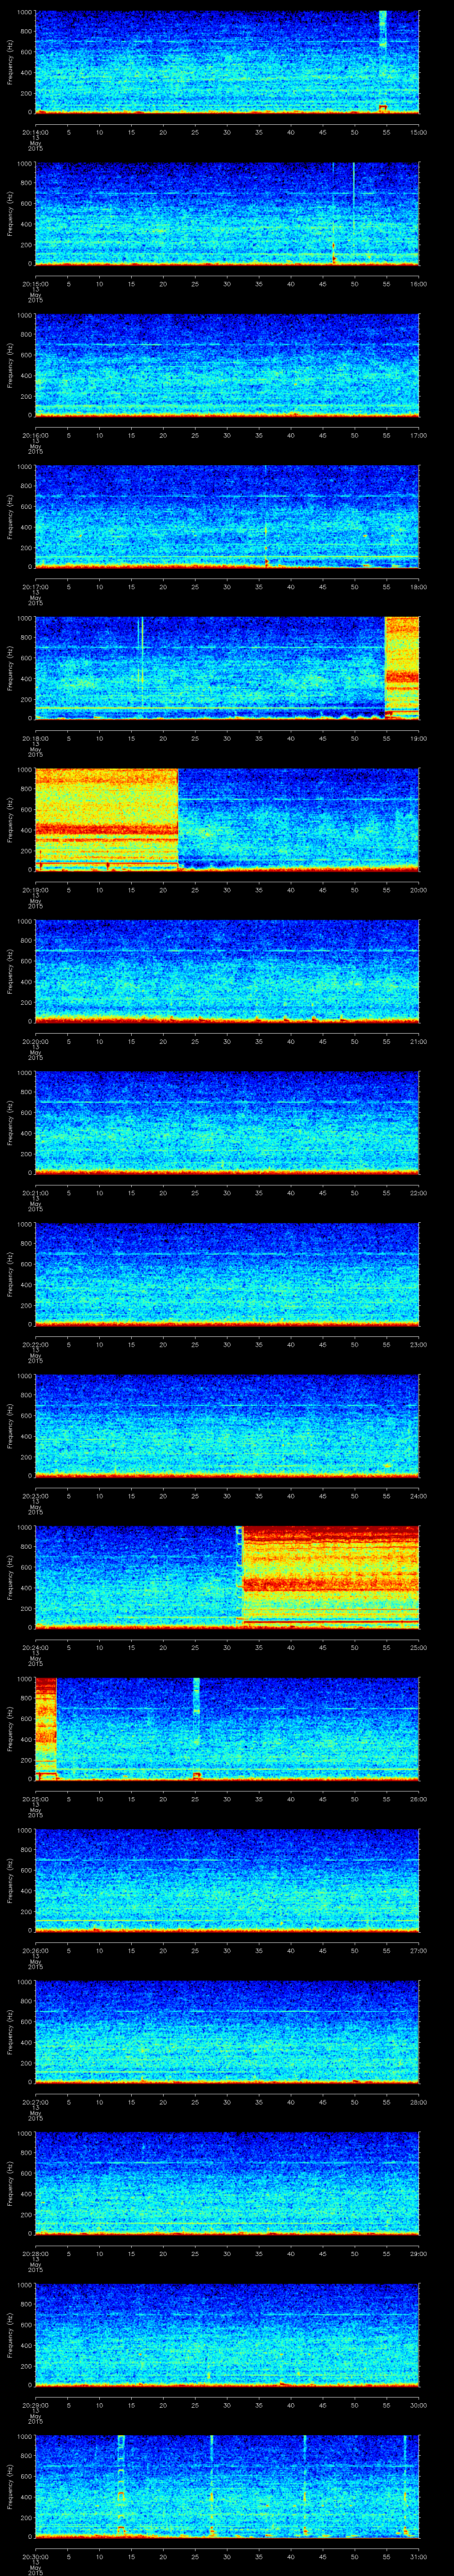Click the 21:00 end time label
Image resolution: width=454 pixels, height=2576 pixels.
click(418, 1041)
